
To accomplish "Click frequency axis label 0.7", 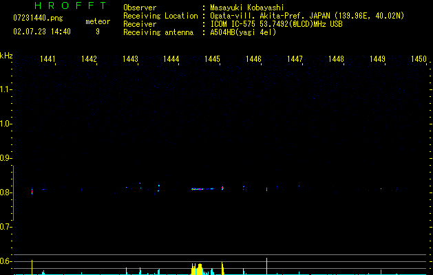I will coord(6,227).
